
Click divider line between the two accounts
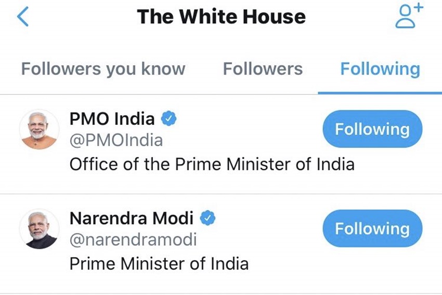pos(221,194)
